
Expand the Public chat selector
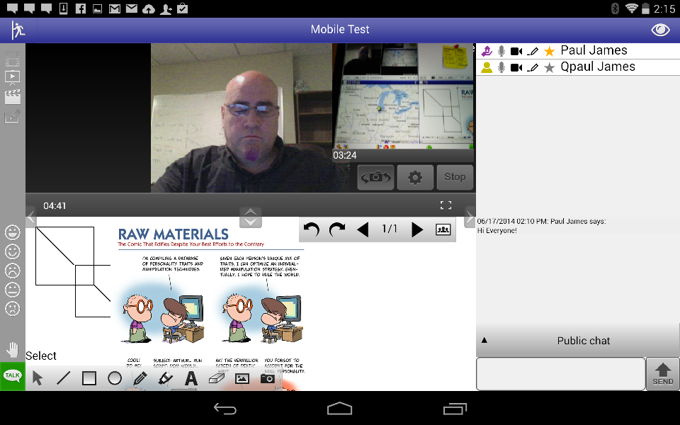[x=578, y=341]
